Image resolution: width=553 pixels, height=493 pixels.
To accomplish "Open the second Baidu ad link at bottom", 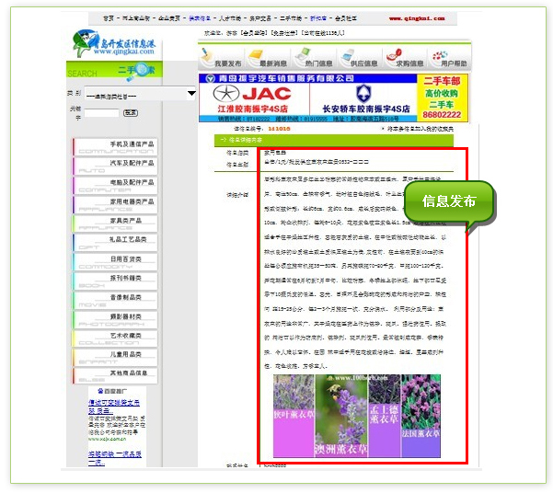I will [x=115, y=458].
